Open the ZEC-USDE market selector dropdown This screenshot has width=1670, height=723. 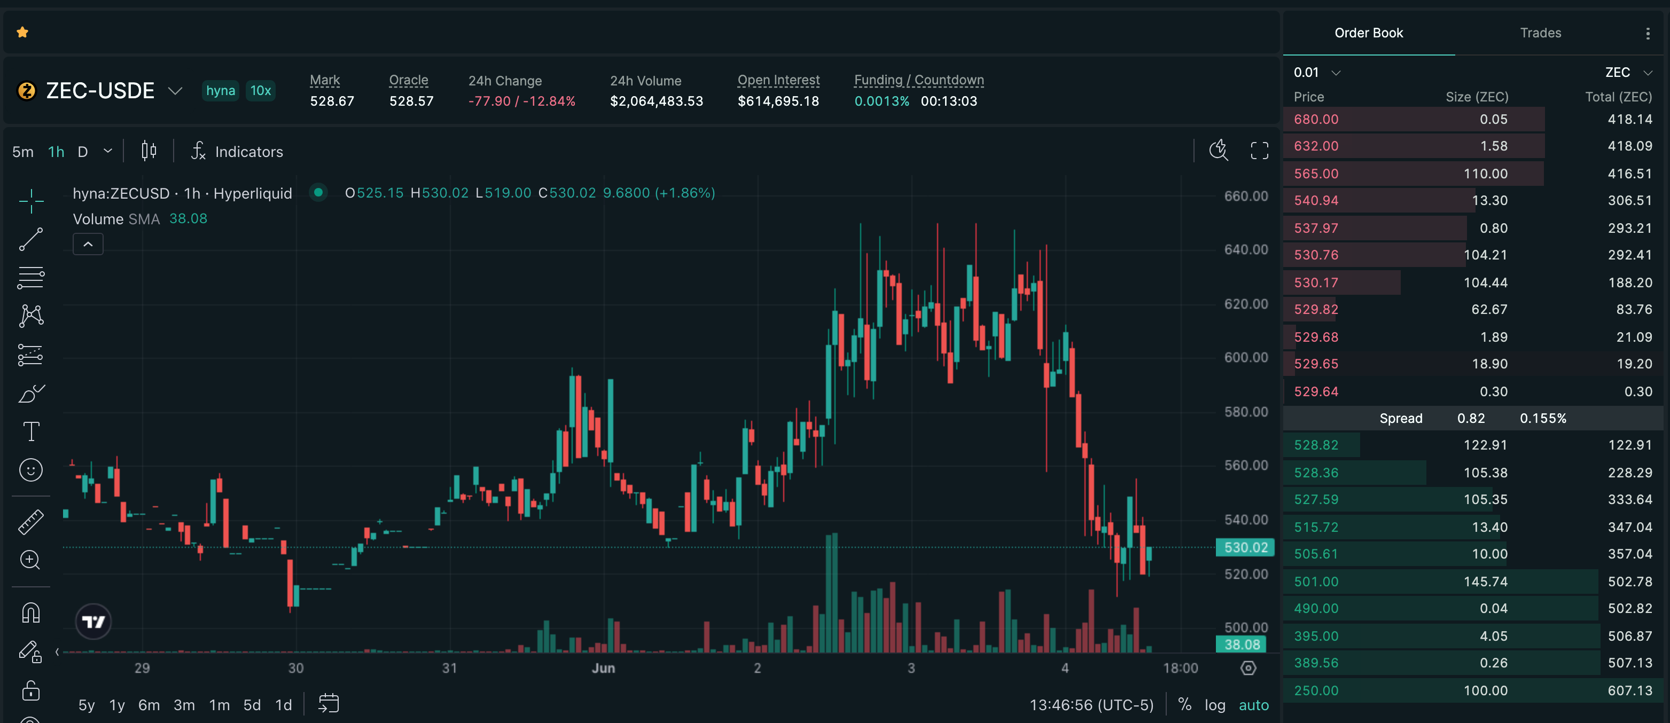(x=175, y=91)
